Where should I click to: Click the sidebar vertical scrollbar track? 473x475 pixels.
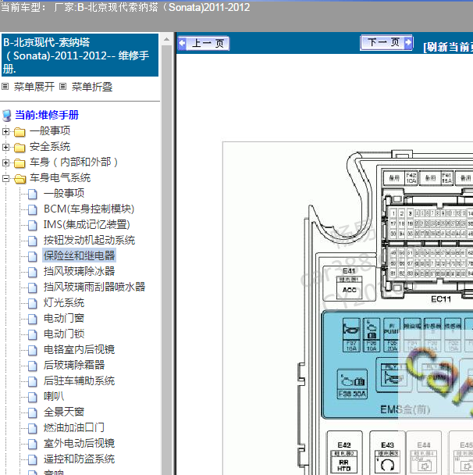166,260
